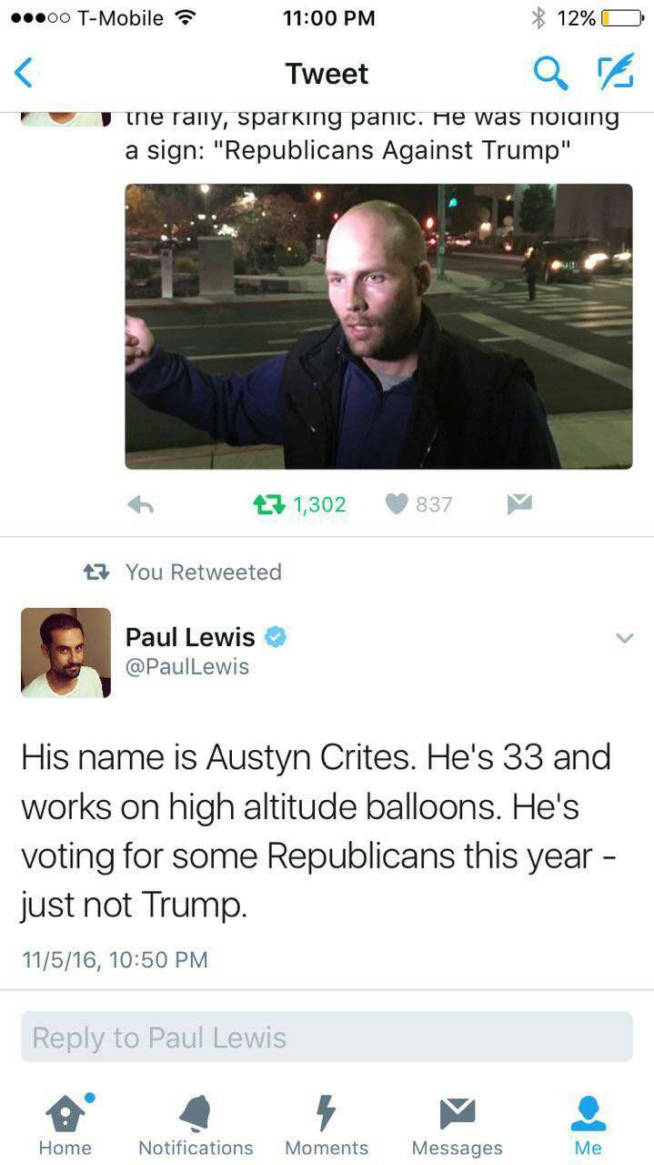654x1165 pixels.
Task: Go to the Messages tab
Action: [x=457, y=1125]
